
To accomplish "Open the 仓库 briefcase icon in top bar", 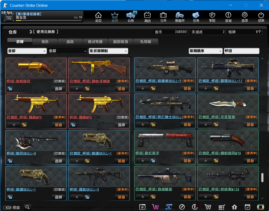I will 163,17.
